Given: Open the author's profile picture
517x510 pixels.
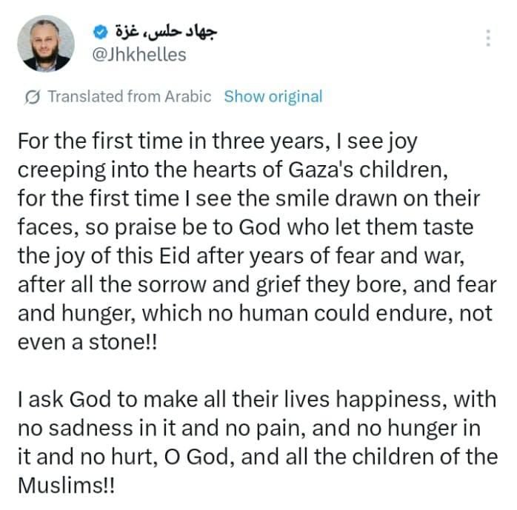Looking at the screenshot, I should click(x=46, y=43).
